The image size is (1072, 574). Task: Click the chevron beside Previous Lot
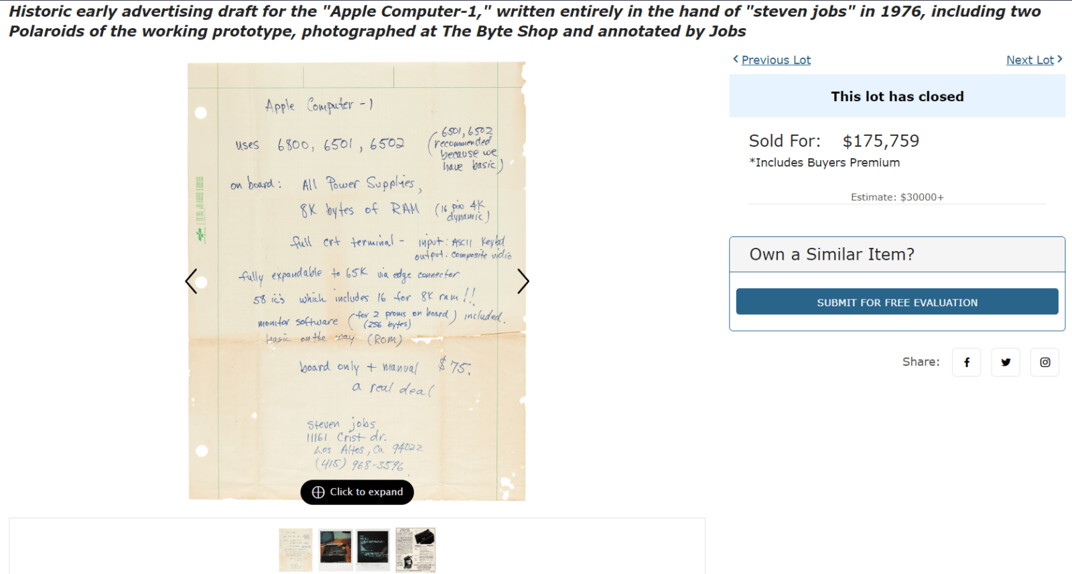(736, 59)
